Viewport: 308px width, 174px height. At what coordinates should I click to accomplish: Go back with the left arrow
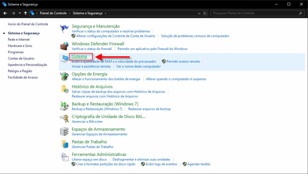click(x=5, y=13)
